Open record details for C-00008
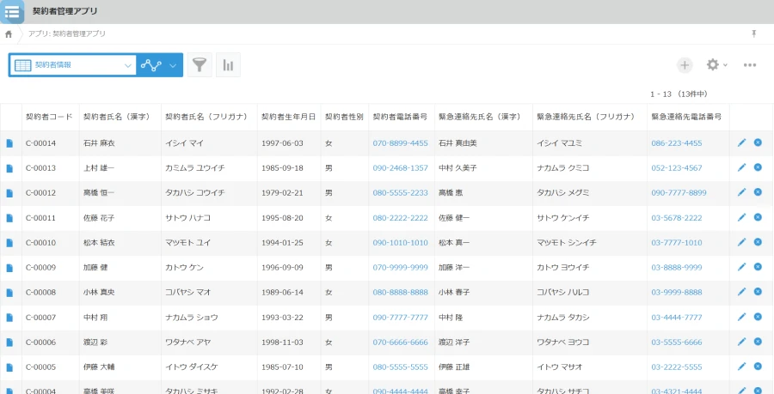The image size is (774, 394). tap(9, 293)
